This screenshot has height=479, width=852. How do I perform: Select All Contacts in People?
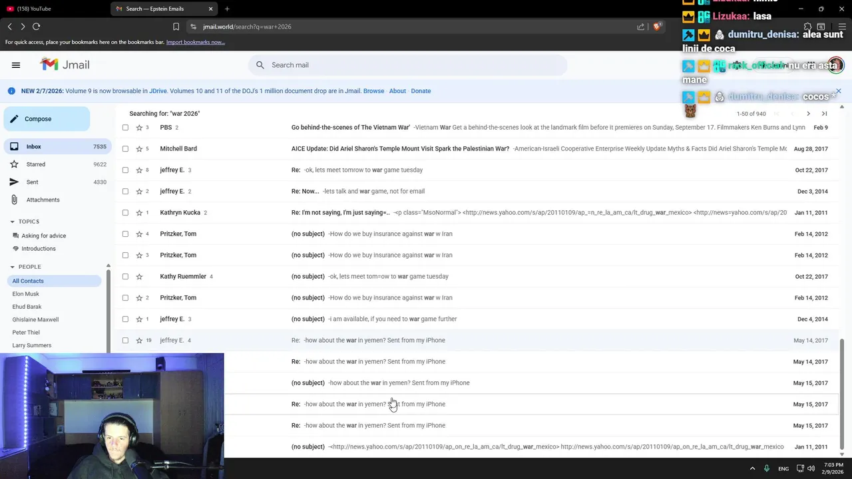(x=55, y=281)
